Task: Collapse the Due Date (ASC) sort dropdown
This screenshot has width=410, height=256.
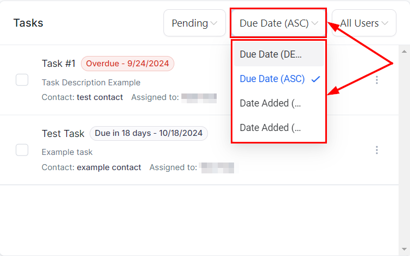Action: [x=278, y=23]
